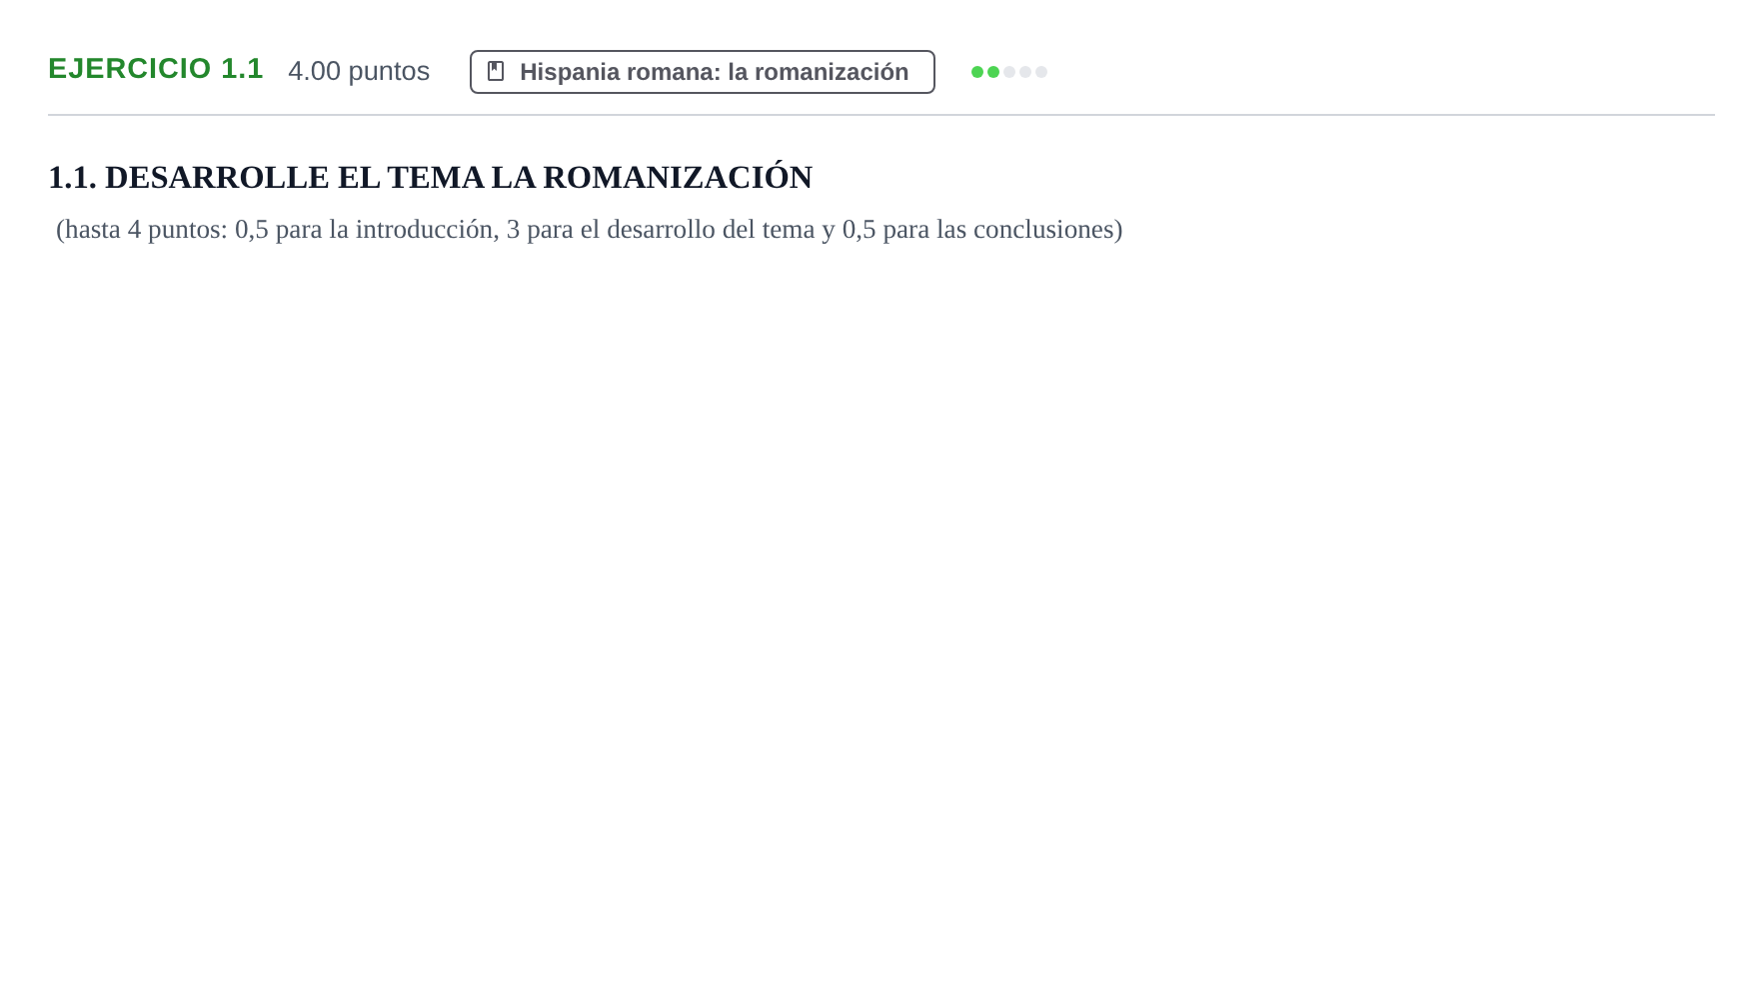Click the scoring breakdown text '(hasta 4 puntos: ...'
The height and width of the screenshot is (1005, 1763).
(590, 230)
